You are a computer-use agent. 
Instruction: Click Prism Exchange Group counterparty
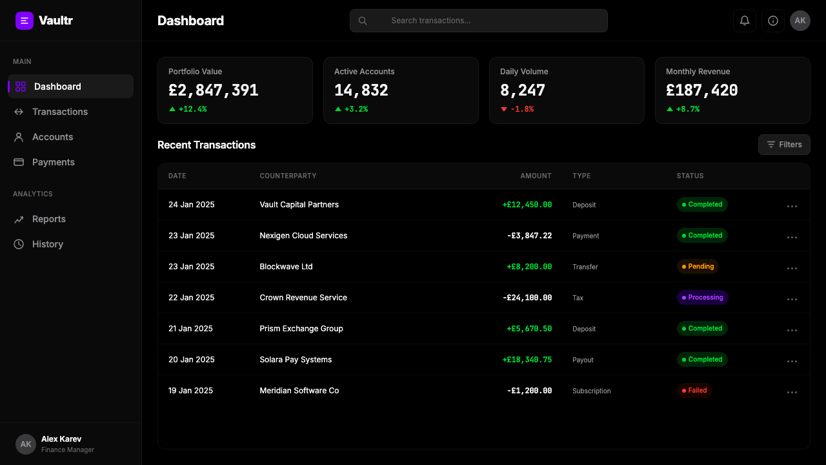(301, 329)
